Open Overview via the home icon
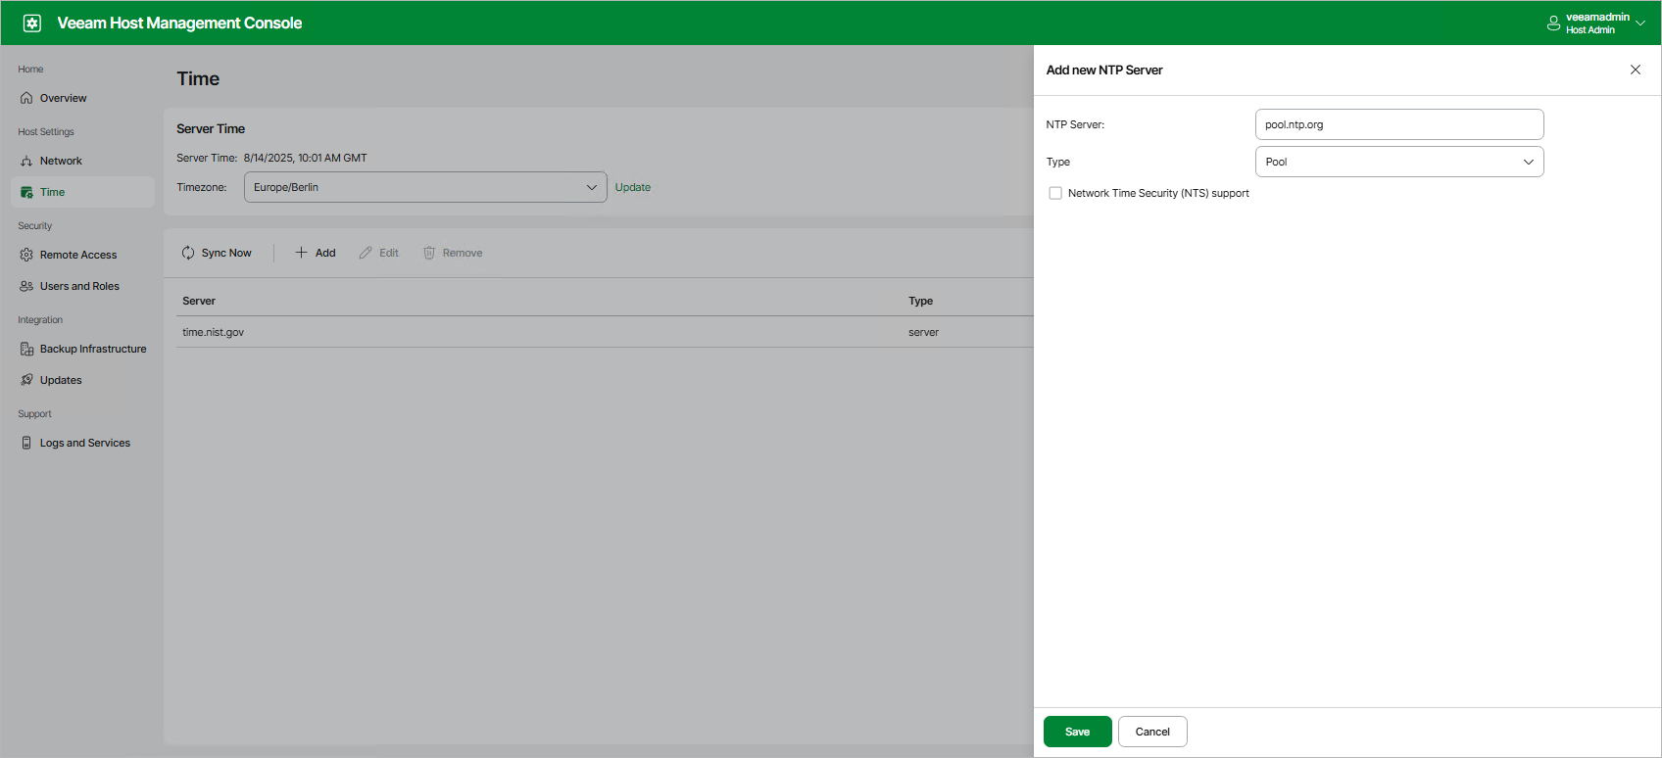Viewport: 1662px width, 758px height. 26,98
